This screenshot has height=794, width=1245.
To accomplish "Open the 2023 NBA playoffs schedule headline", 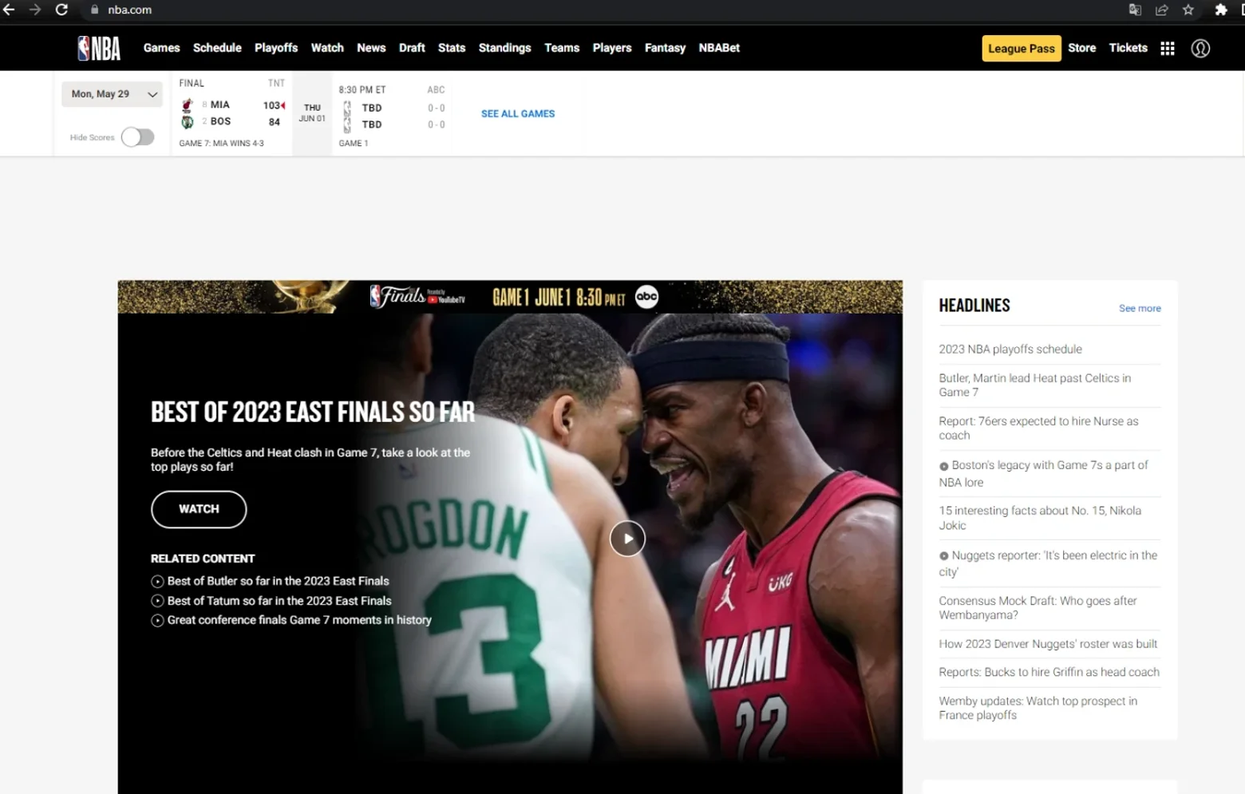I will (x=1010, y=350).
